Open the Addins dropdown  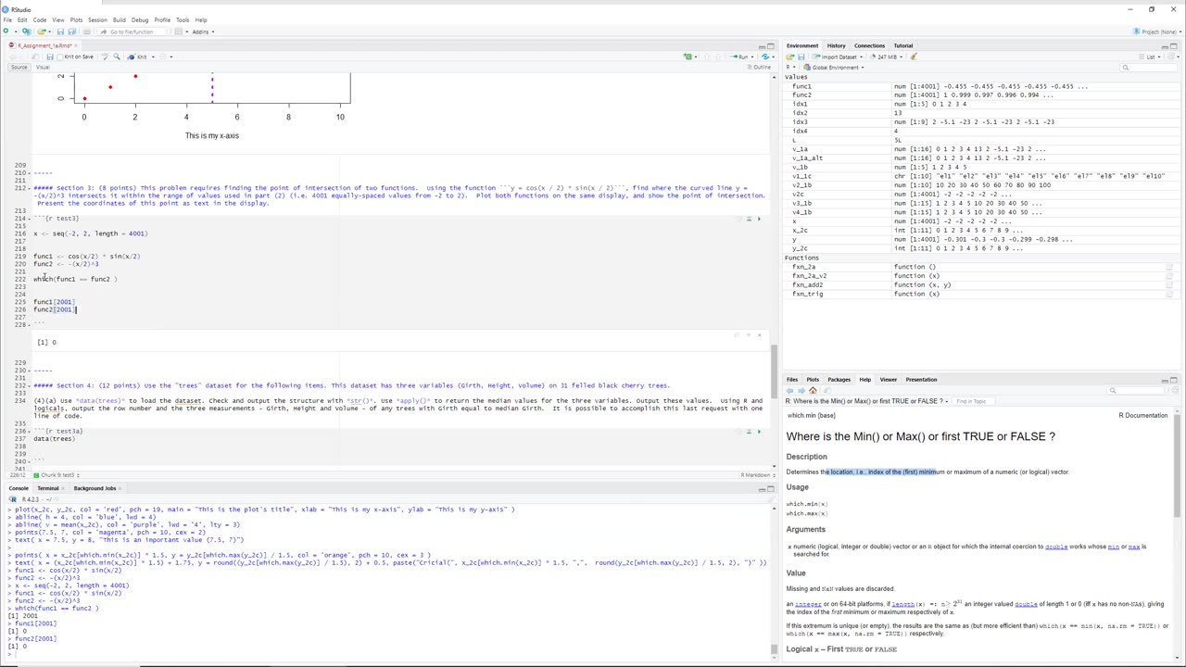tap(203, 31)
